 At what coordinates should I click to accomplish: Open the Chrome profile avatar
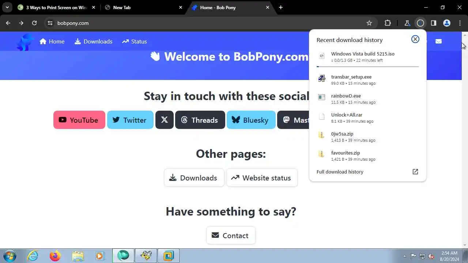[447, 23]
